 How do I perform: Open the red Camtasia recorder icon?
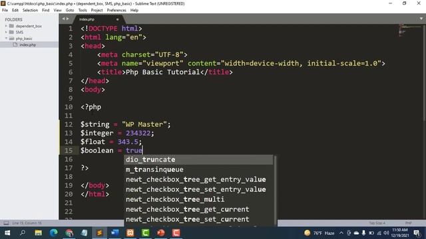(x=176, y=233)
